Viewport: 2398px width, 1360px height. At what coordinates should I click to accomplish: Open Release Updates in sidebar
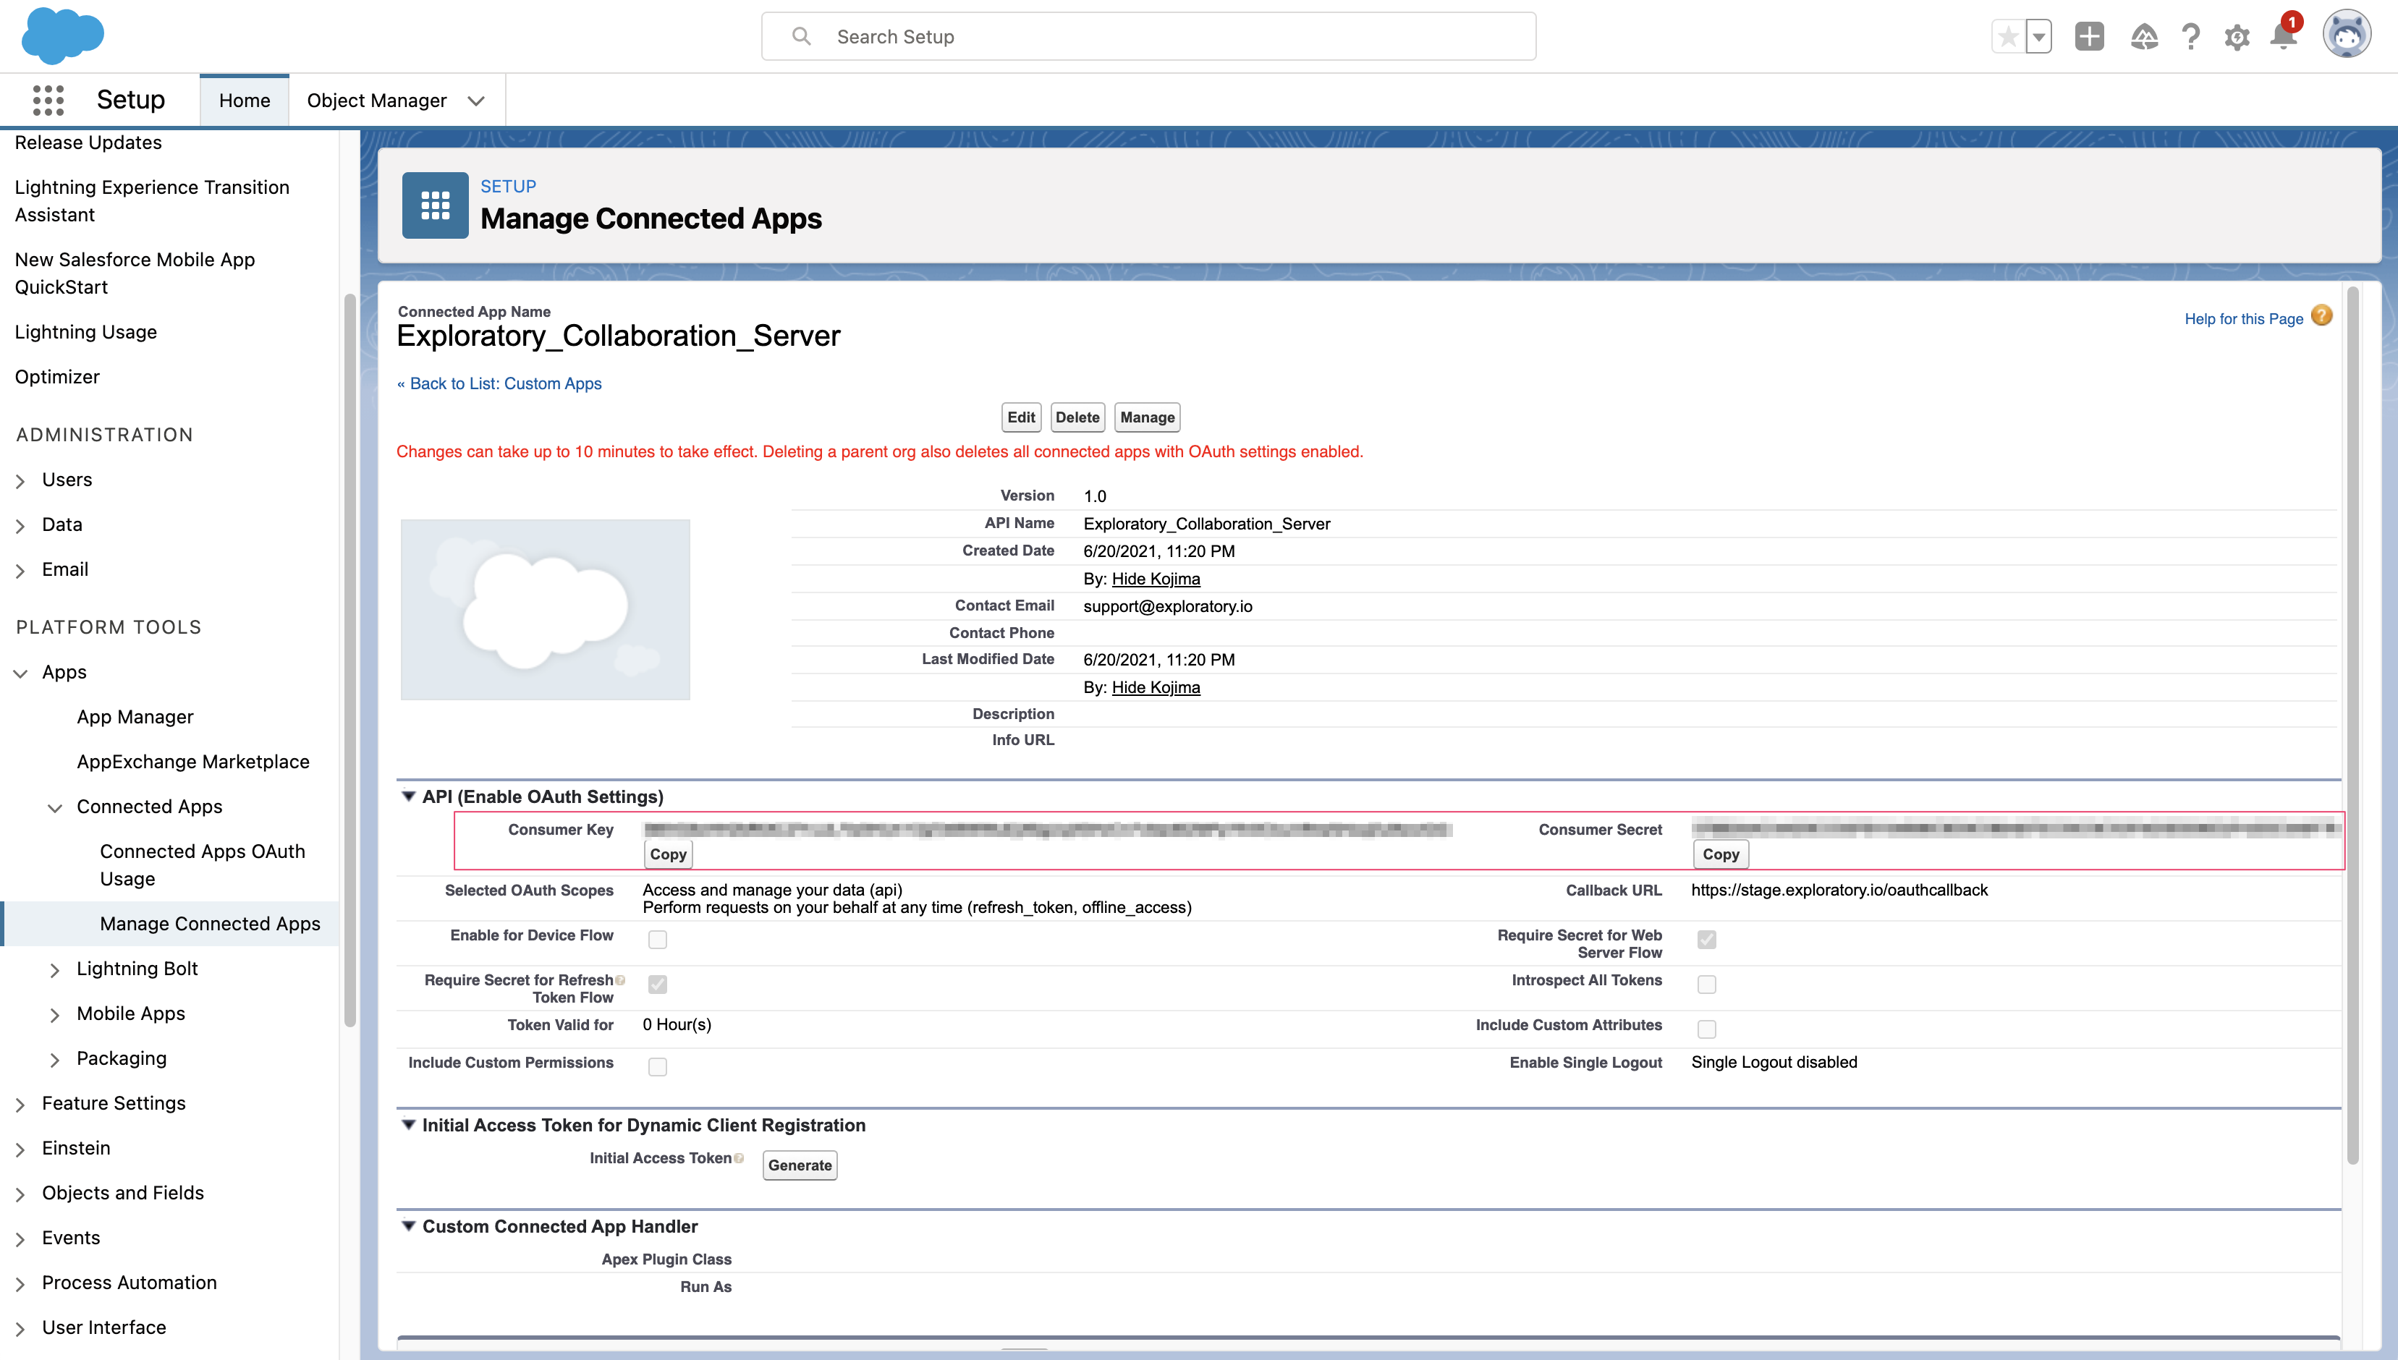pos(89,142)
